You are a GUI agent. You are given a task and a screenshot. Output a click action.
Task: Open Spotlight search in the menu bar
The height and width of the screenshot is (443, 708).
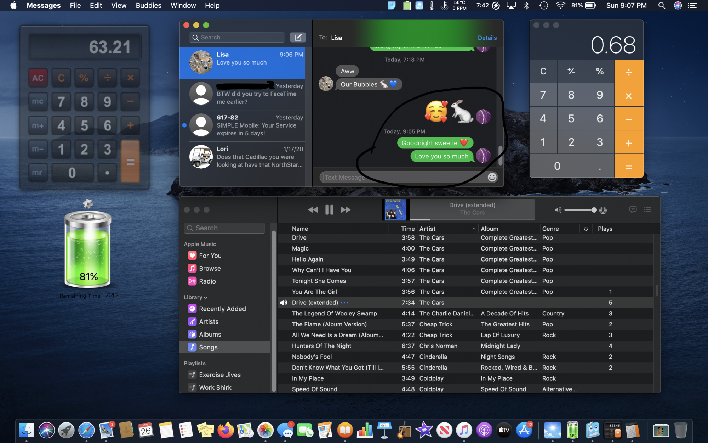pos(661,5)
